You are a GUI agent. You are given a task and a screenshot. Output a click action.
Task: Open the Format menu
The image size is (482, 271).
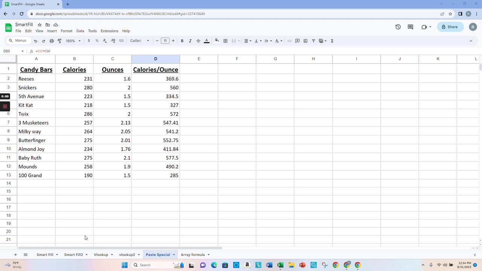(66, 31)
